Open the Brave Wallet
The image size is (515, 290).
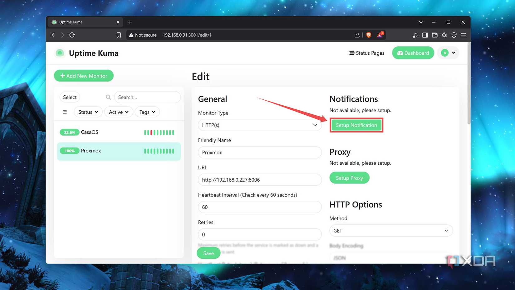[434, 35]
